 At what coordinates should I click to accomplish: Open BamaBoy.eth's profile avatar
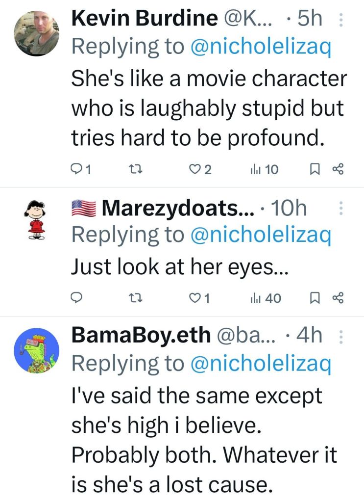tap(35, 349)
